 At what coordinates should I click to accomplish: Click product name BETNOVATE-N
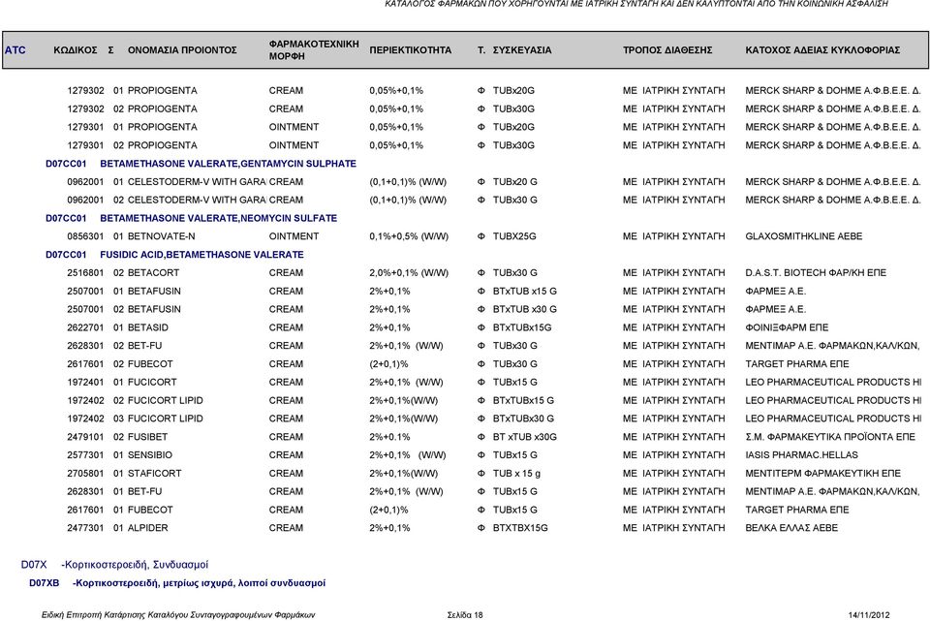tap(162, 236)
